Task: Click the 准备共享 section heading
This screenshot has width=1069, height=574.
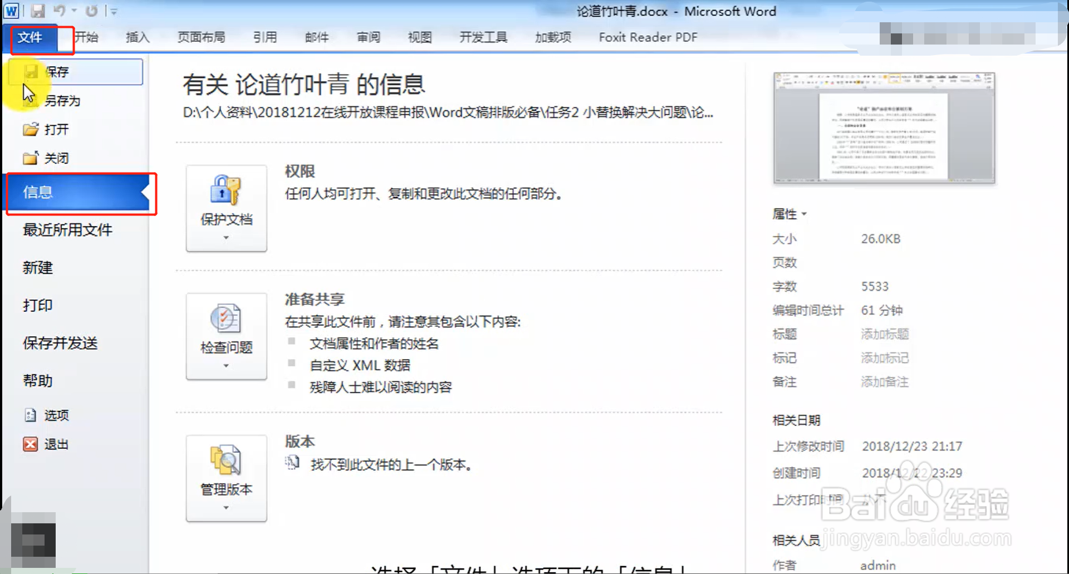Action: tap(315, 300)
